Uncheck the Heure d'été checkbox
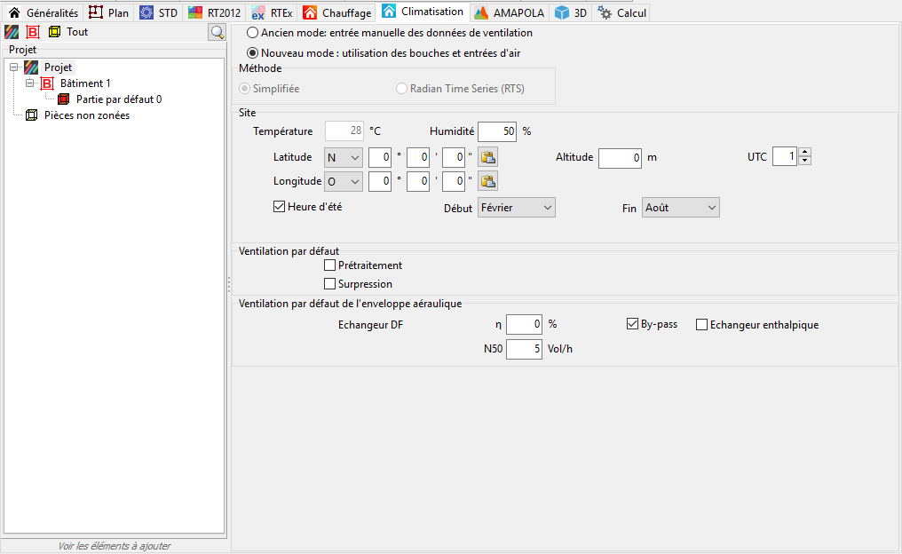This screenshot has height=554, width=902. click(279, 207)
